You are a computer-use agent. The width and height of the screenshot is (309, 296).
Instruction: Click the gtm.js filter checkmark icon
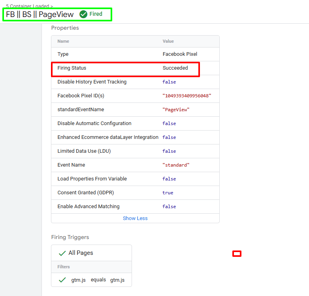(62, 280)
